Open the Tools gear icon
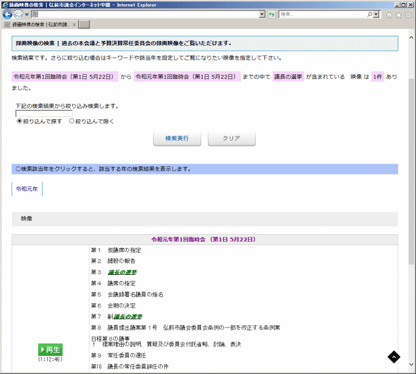 408,15
